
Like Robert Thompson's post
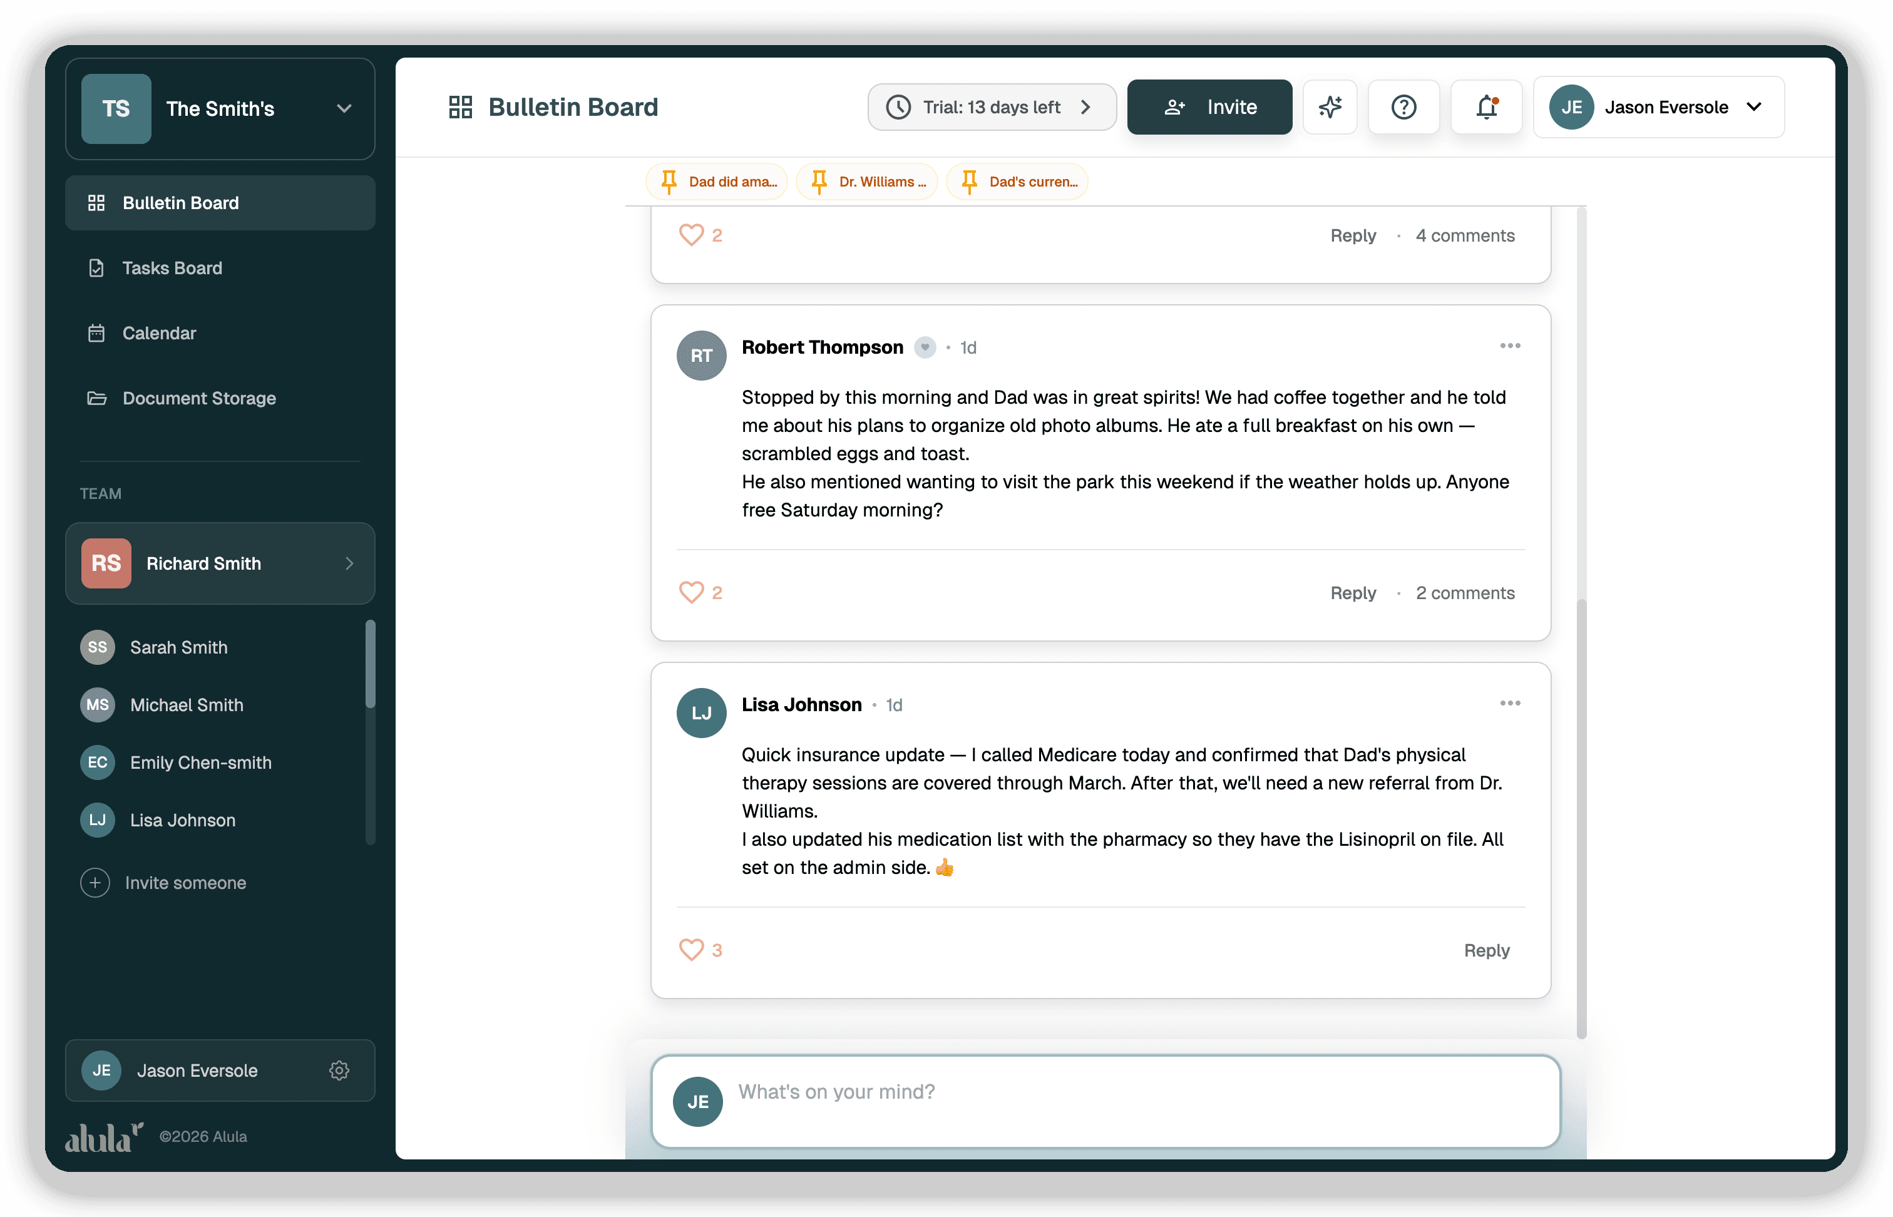point(692,592)
